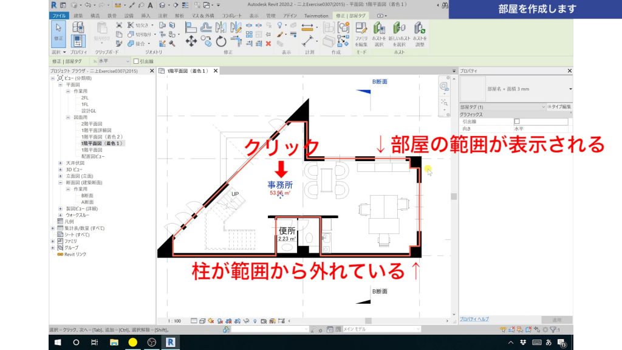Click the ホストを選択 icon in the Host panel
The image size is (622, 350).
tap(379, 29)
